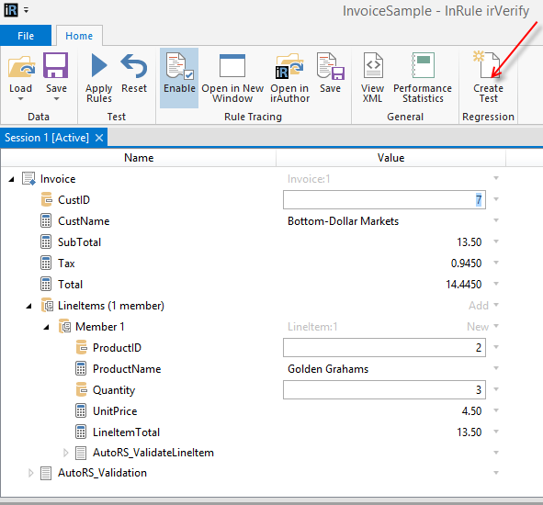Click the Tax calculation icon
The width and height of the screenshot is (543, 505).
coord(46,263)
